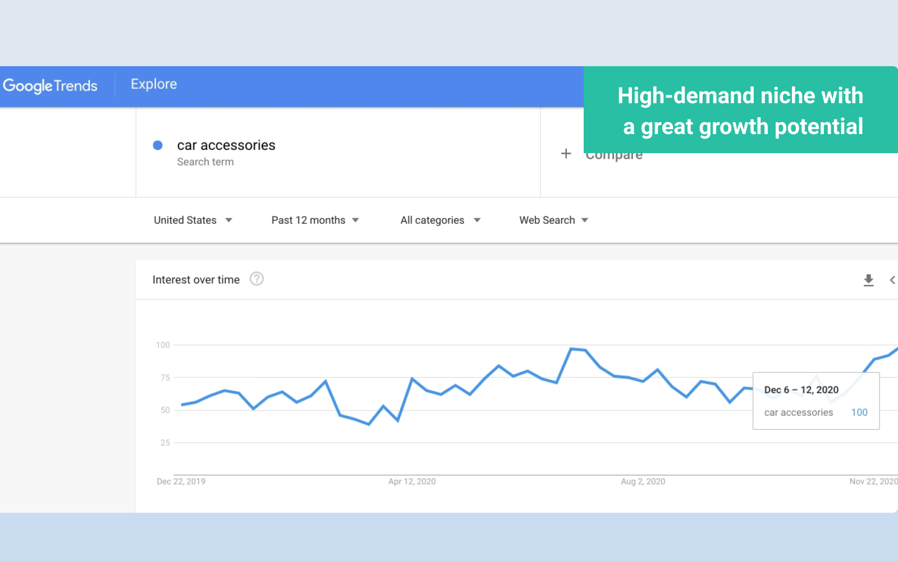The width and height of the screenshot is (898, 561).
Task: Open the Explore tab in header
Action: [x=154, y=84]
